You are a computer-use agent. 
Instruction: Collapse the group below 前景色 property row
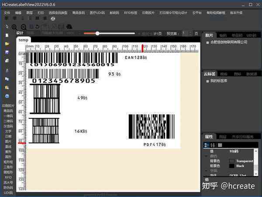(206, 170)
